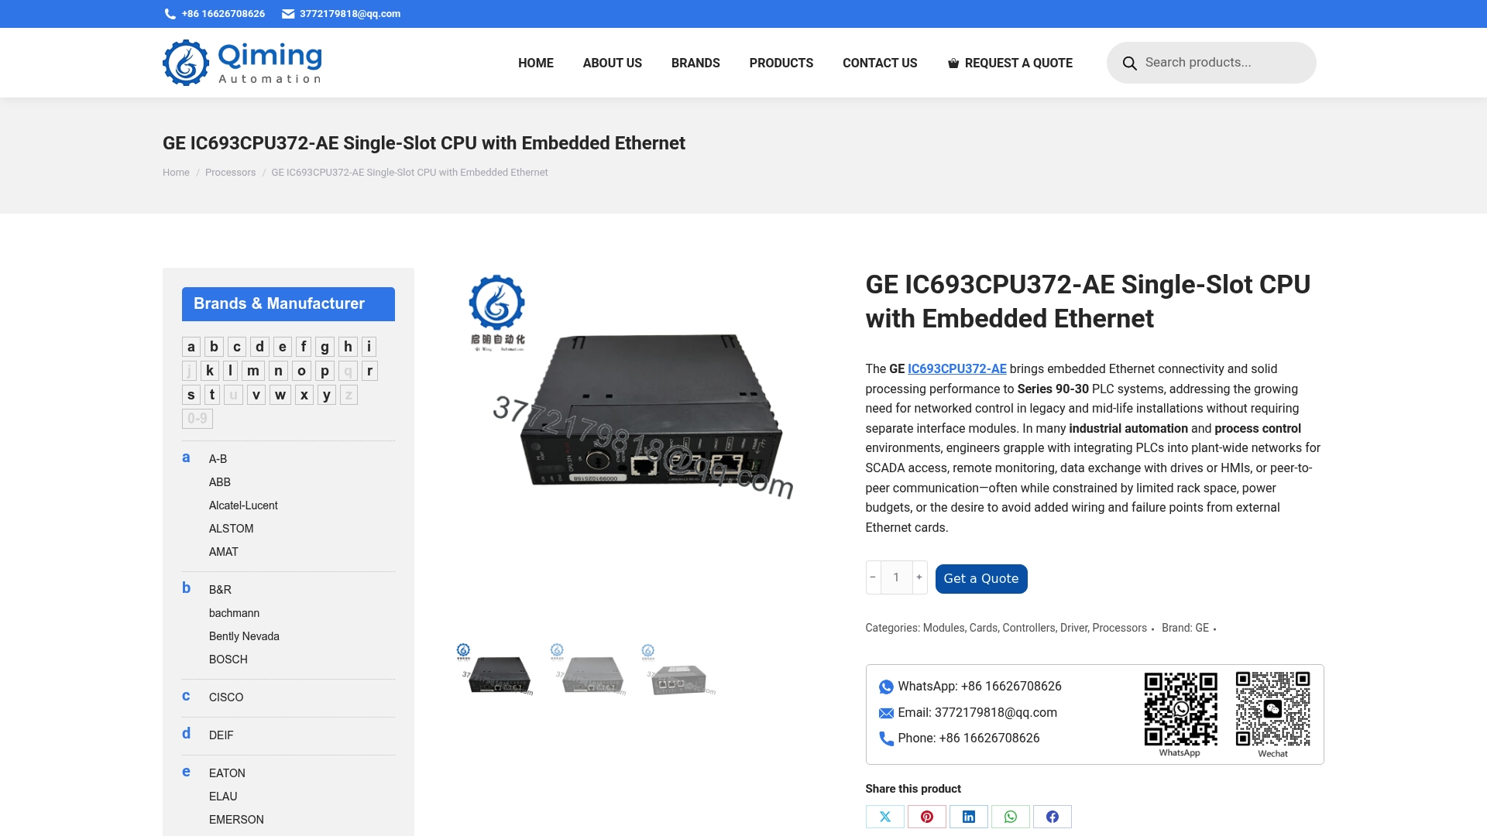This screenshot has width=1487, height=836.
Task: Filter brands by letter a
Action: [x=191, y=347]
